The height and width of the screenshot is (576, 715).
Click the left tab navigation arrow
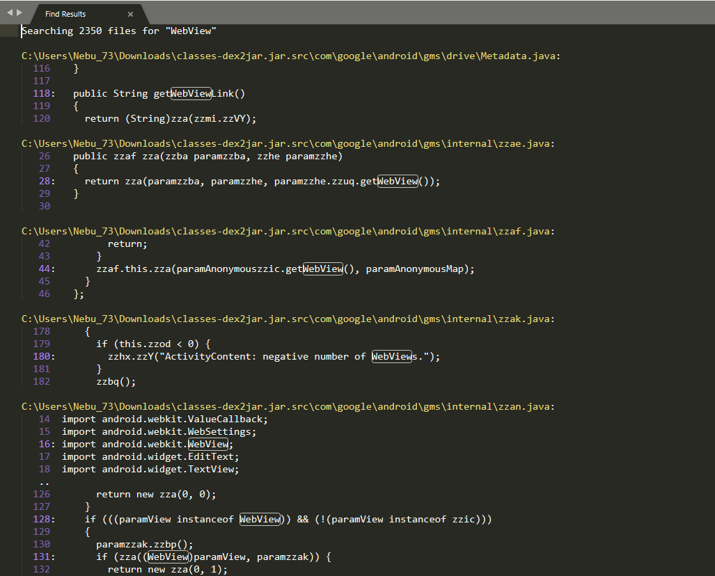pyautogui.click(x=10, y=13)
